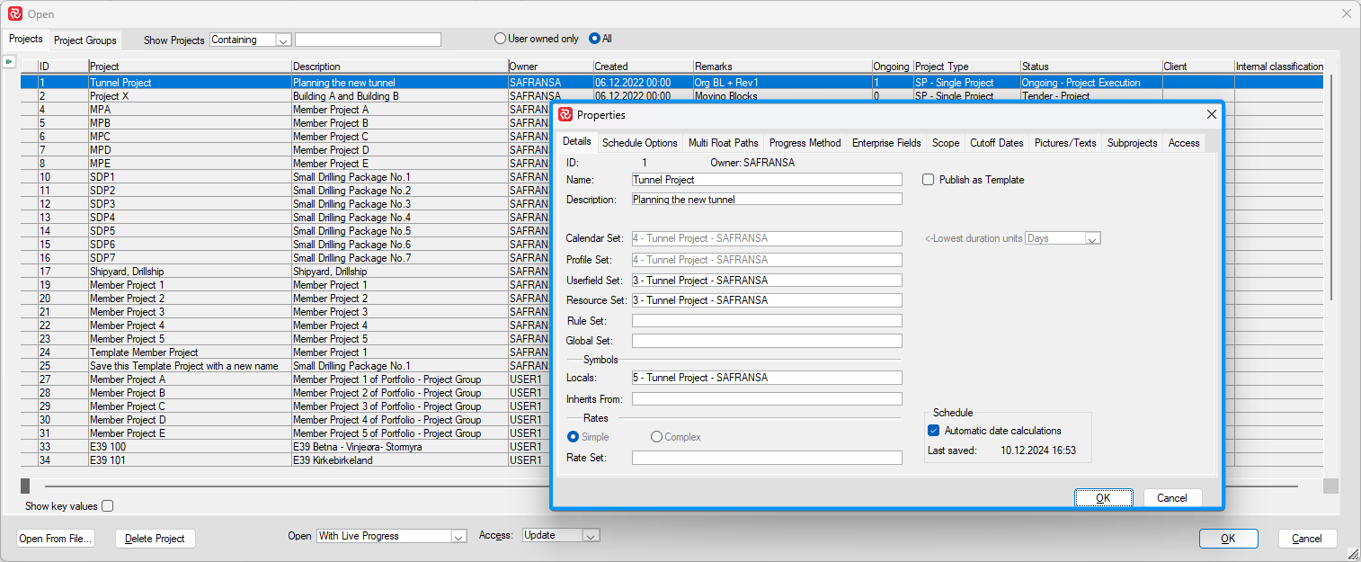Switch to the Schedule Options tab
This screenshot has width=1361, height=562.
pyautogui.click(x=639, y=143)
